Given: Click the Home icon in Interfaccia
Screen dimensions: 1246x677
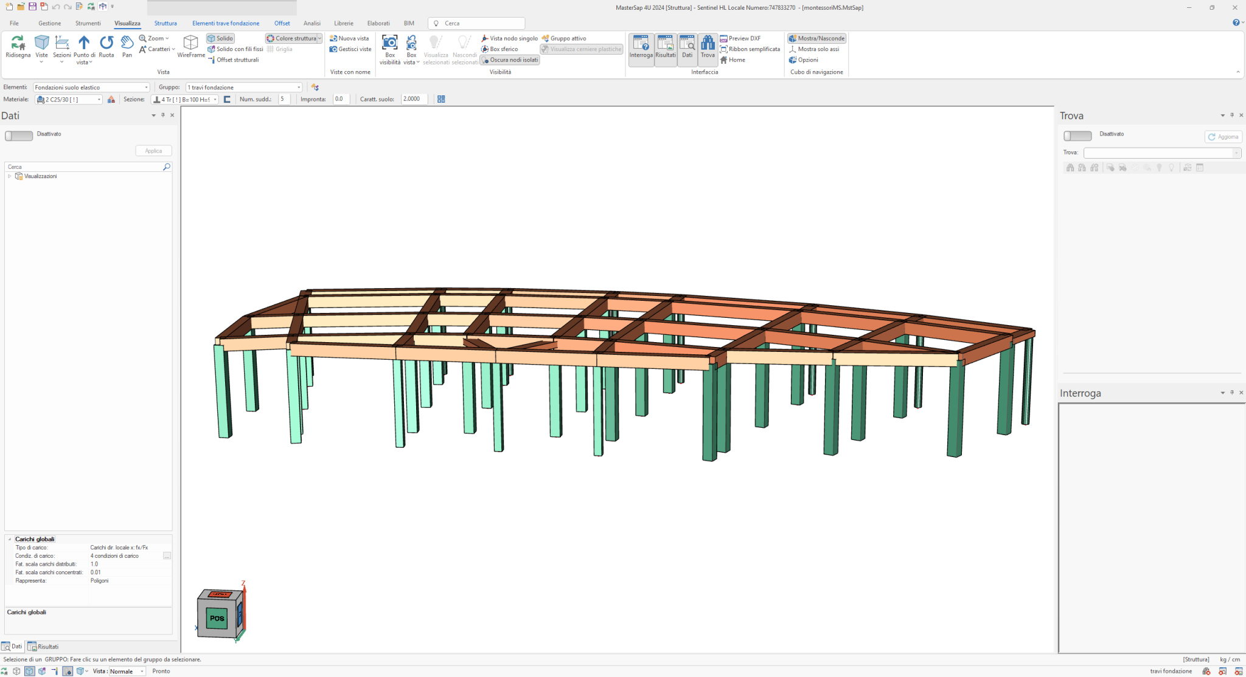Looking at the screenshot, I should [733, 60].
